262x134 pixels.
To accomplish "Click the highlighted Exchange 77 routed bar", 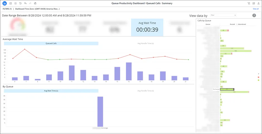I will (x=227, y=89).
